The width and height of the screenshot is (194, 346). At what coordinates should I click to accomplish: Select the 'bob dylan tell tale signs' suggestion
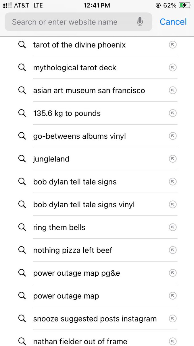point(75,182)
